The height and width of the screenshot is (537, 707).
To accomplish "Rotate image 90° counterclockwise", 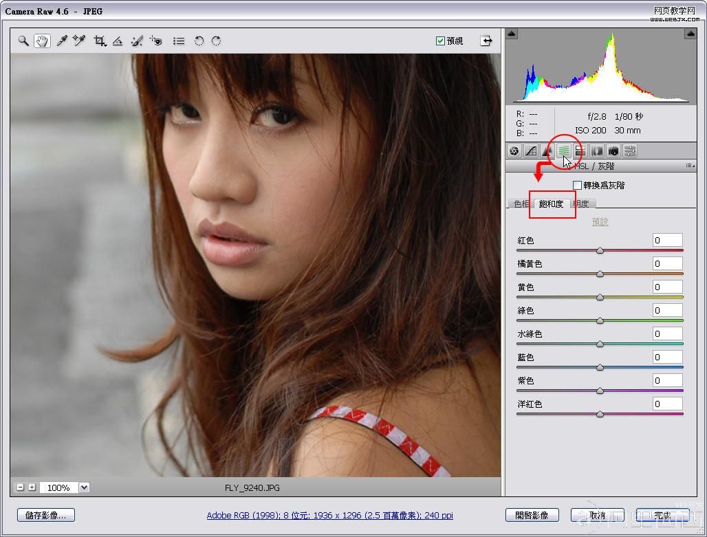I will coord(199,41).
